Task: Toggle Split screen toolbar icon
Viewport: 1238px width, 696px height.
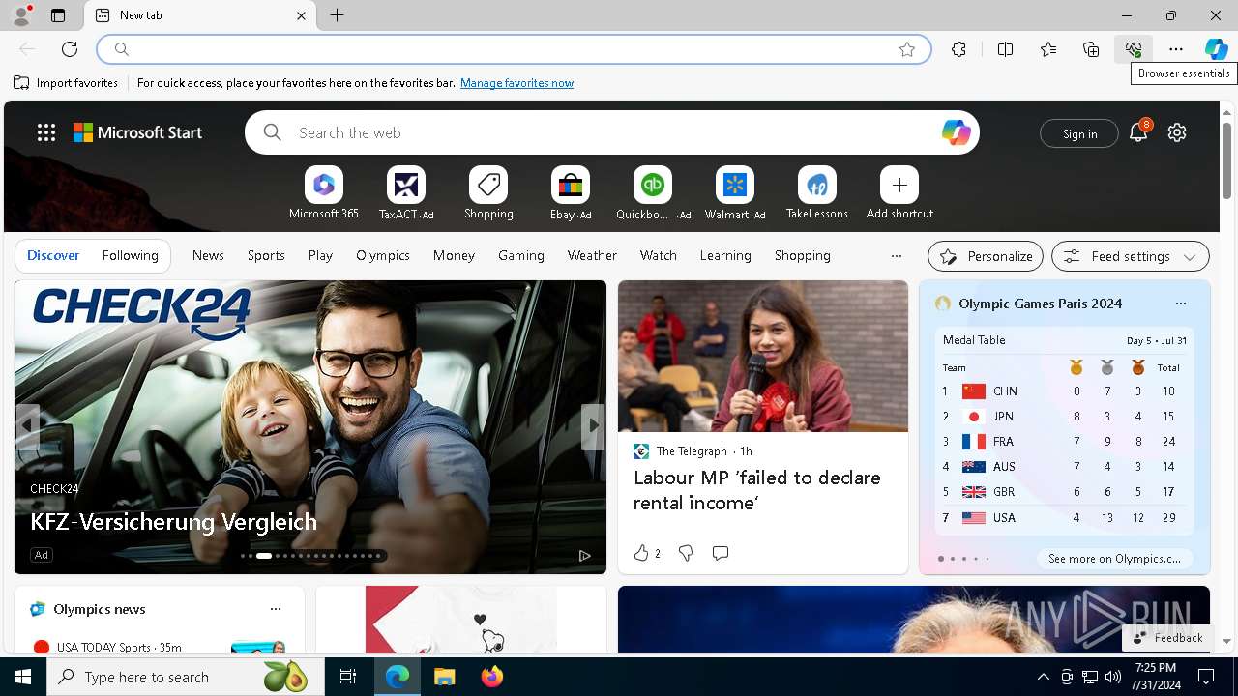Action: tap(1005, 49)
